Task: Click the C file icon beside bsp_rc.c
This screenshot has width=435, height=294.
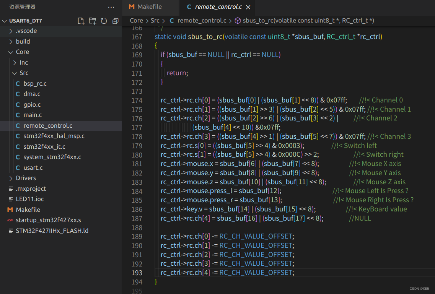Action: click(18, 84)
